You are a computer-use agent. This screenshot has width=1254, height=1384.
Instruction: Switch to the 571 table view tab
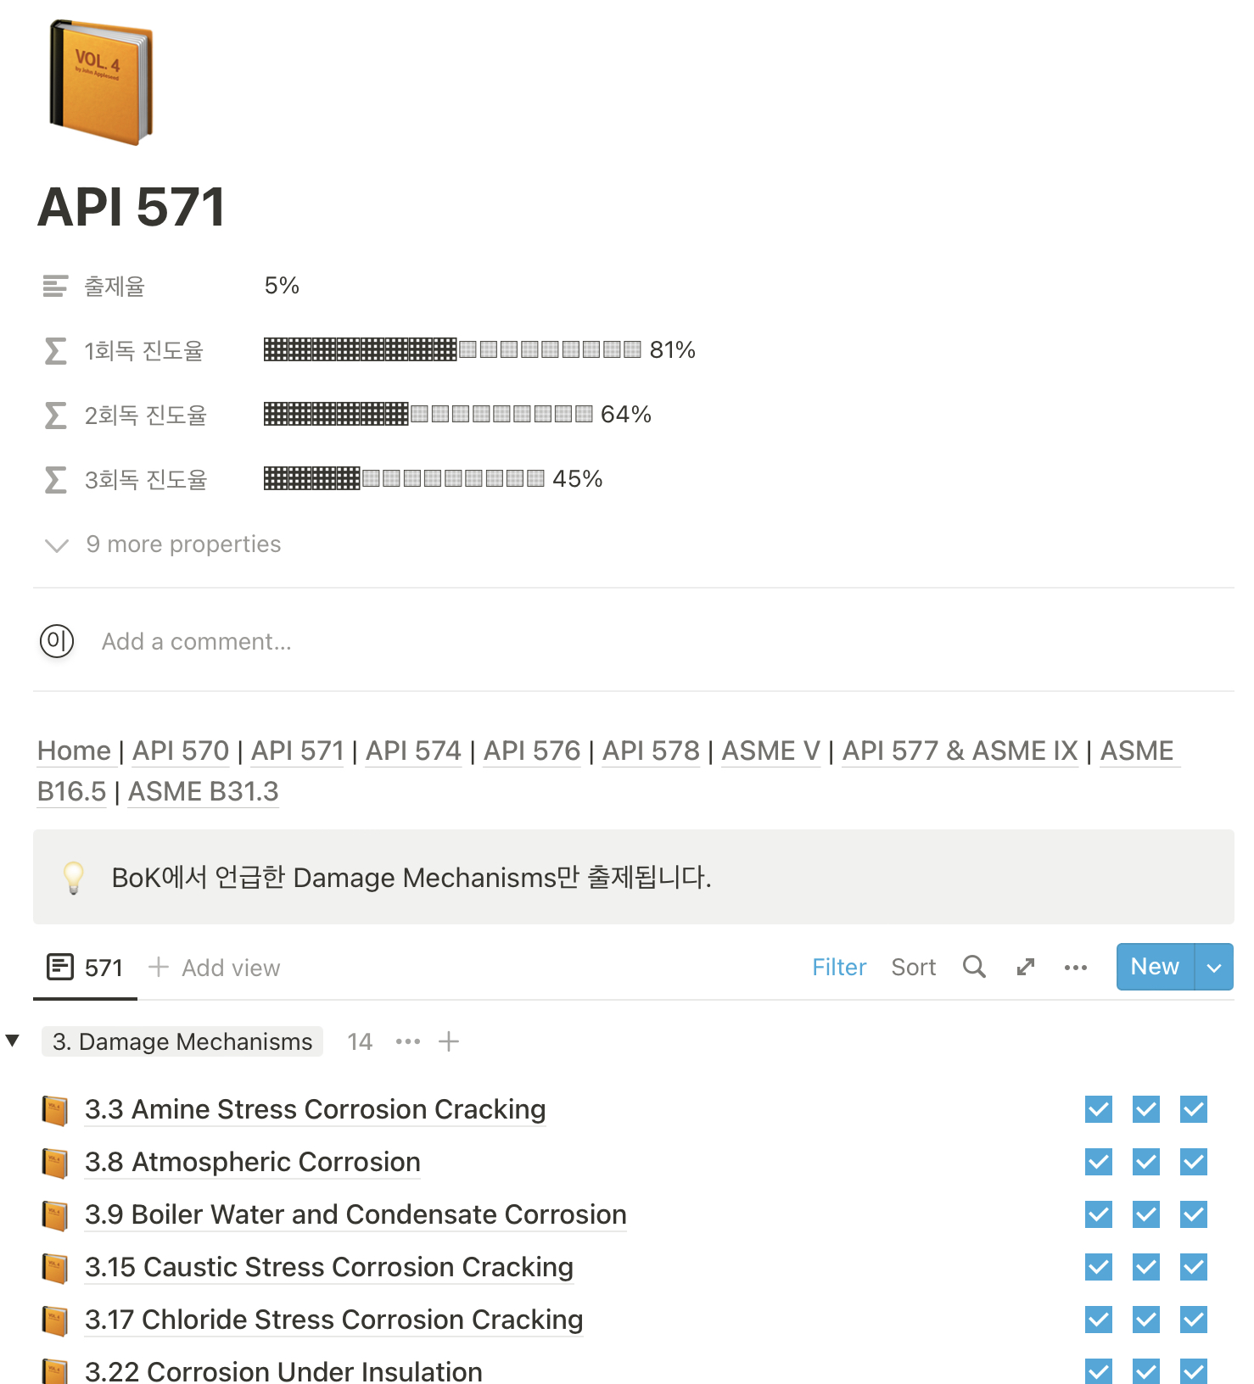84,967
